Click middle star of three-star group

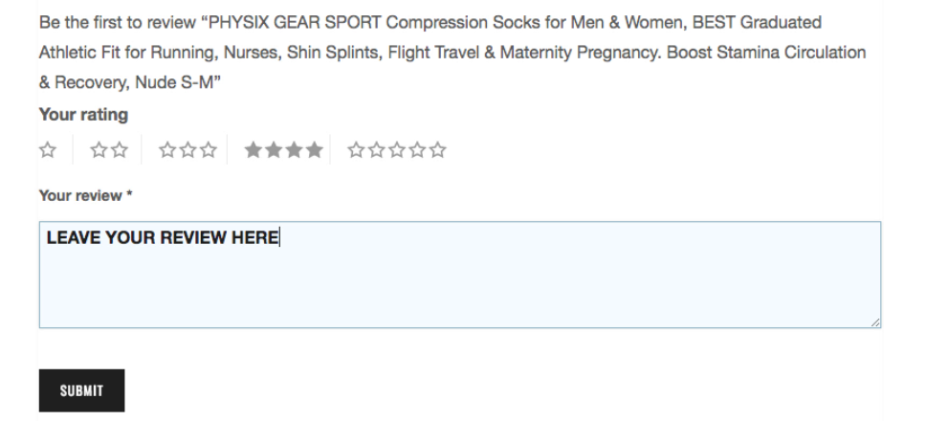pyautogui.click(x=187, y=150)
